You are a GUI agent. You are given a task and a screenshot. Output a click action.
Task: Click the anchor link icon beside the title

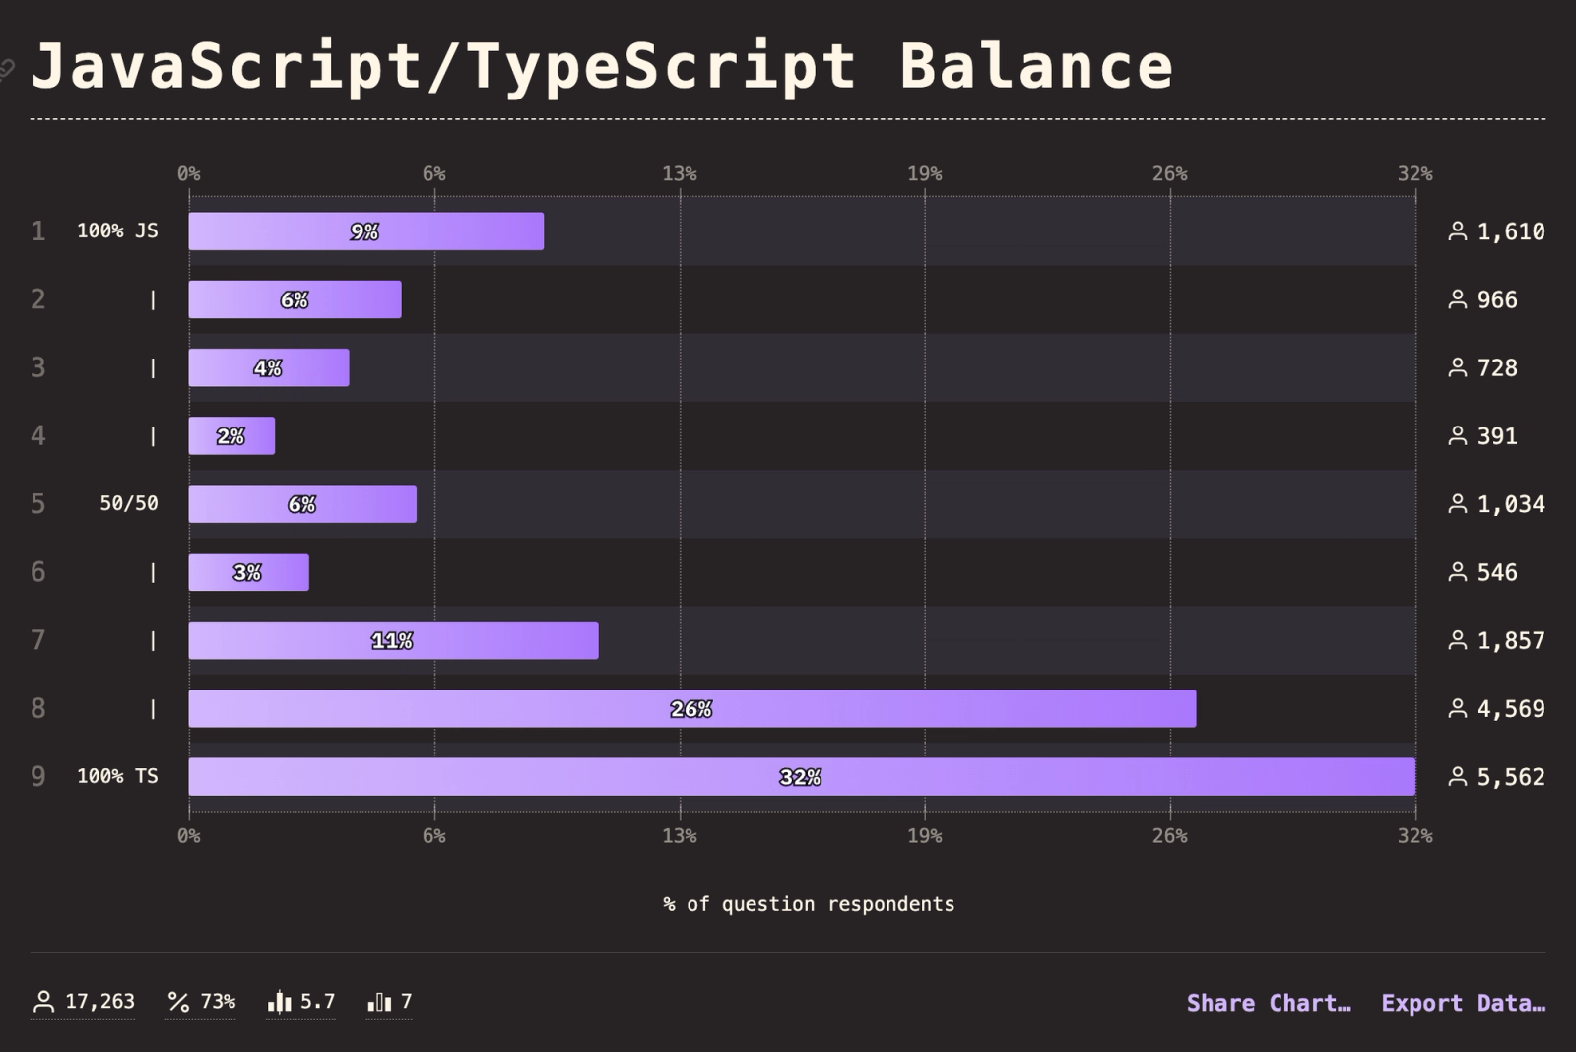click(6, 69)
